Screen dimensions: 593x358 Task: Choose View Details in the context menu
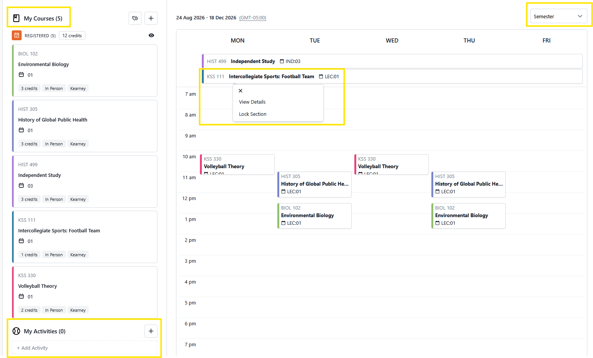(252, 102)
